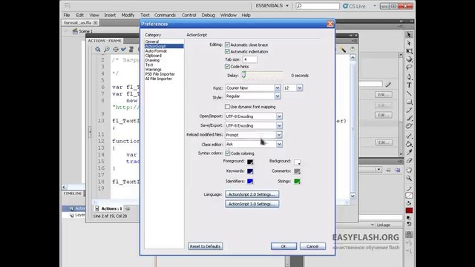The height and width of the screenshot is (267, 475).
Task: Toggle the Code hints checkbox
Action: click(227, 66)
